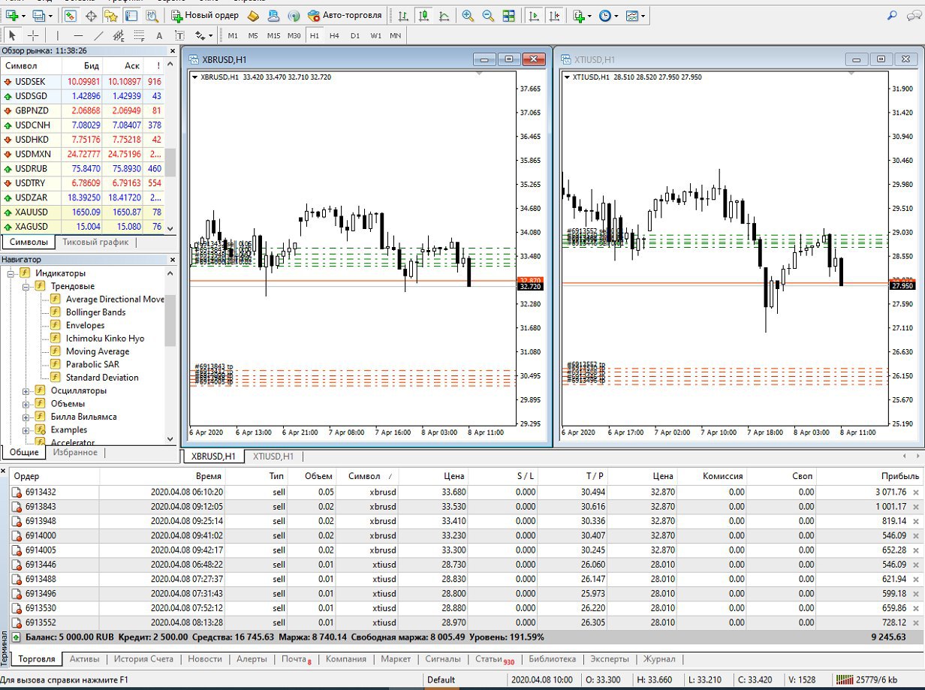
Task: Set timeframe to M1
Action: click(233, 35)
